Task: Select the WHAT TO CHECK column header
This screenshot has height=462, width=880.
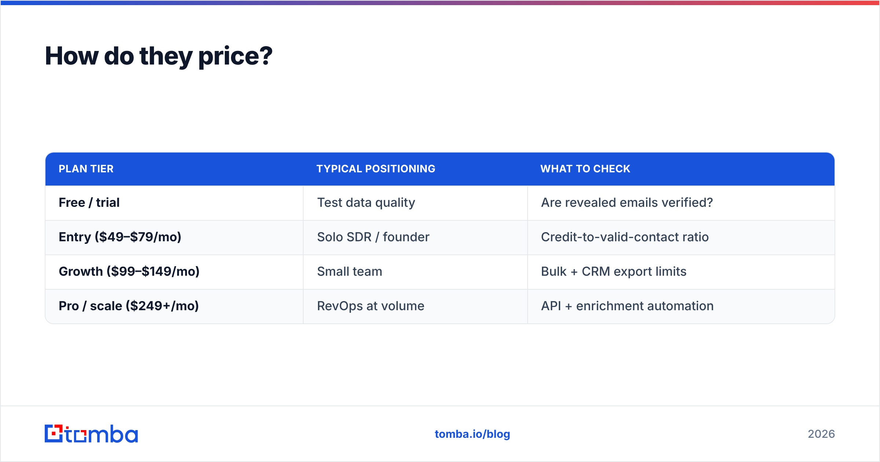Action: 681,169
